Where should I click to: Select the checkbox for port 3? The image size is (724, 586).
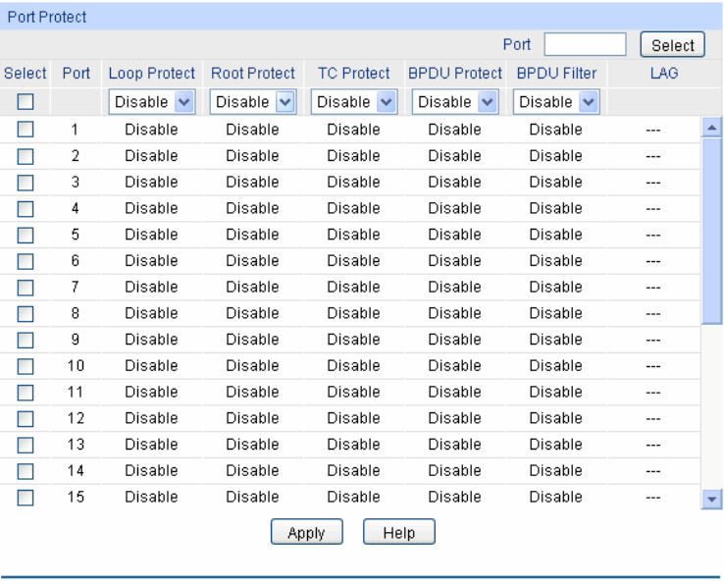click(x=26, y=183)
